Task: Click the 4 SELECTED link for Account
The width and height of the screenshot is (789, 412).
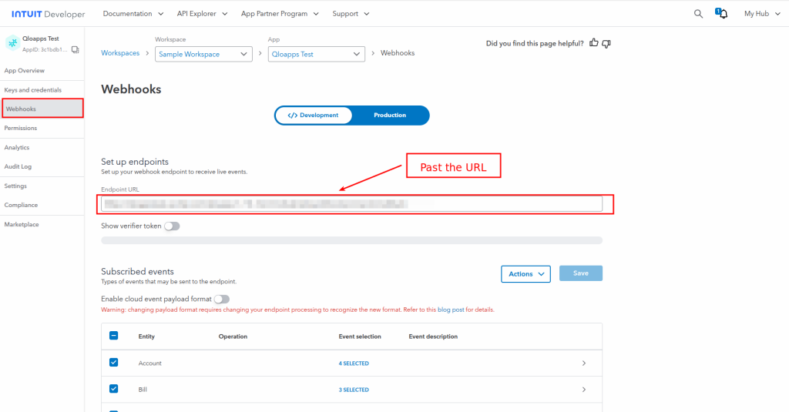Action: click(354, 363)
